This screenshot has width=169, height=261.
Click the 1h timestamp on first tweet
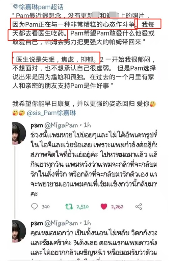87,125
